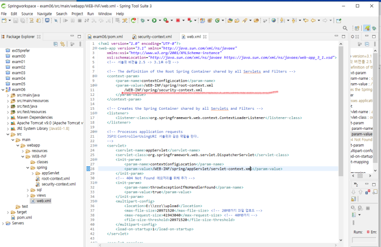381x247 pixels.
Task: Expand Maven Dependencies node
Action: pos(8,118)
